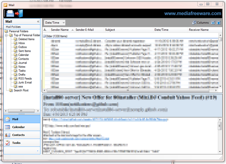Click the horizontal layout icon next to Columns
This screenshot has height=164, width=226.
[x=213, y=23]
